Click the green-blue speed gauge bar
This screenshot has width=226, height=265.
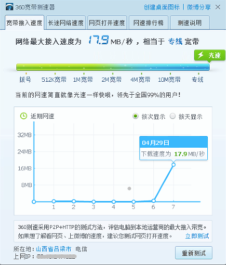[x=113, y=67]
